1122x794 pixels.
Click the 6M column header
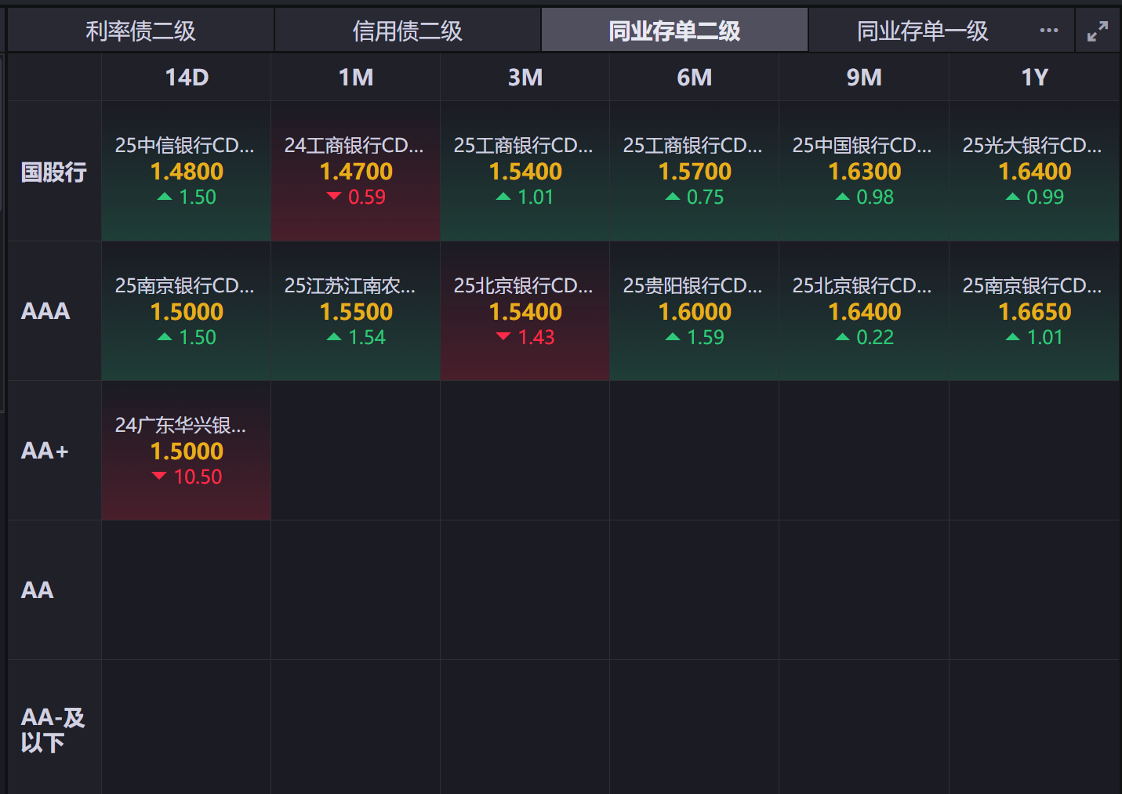pyautogui.click(x=695, y=78)
